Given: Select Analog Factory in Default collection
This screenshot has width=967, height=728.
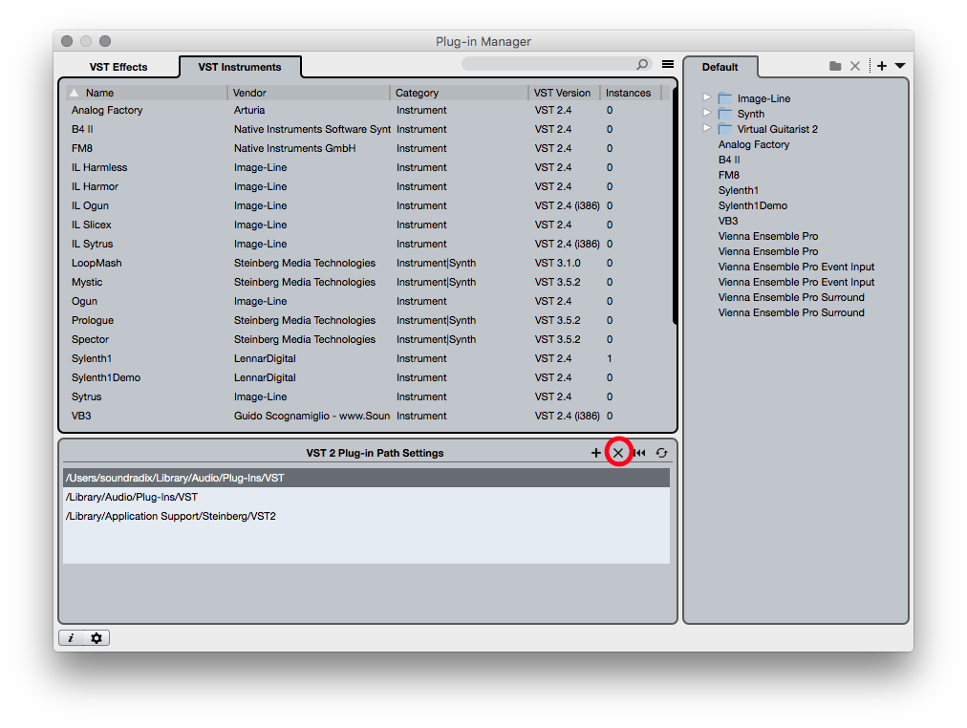Looking at the screenshot, I should coord(754,145).
